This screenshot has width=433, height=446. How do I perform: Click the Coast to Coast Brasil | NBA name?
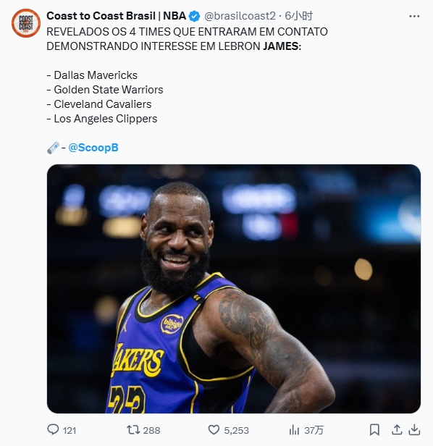point(116,16)
